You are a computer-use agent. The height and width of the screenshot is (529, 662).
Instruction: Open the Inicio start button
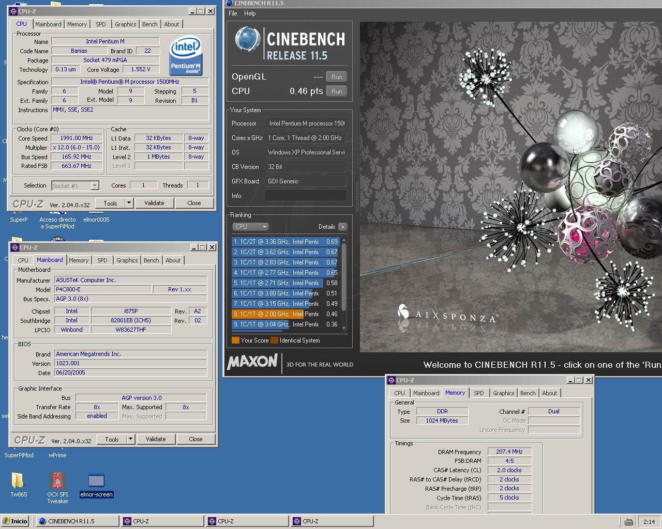click(14, 521)
